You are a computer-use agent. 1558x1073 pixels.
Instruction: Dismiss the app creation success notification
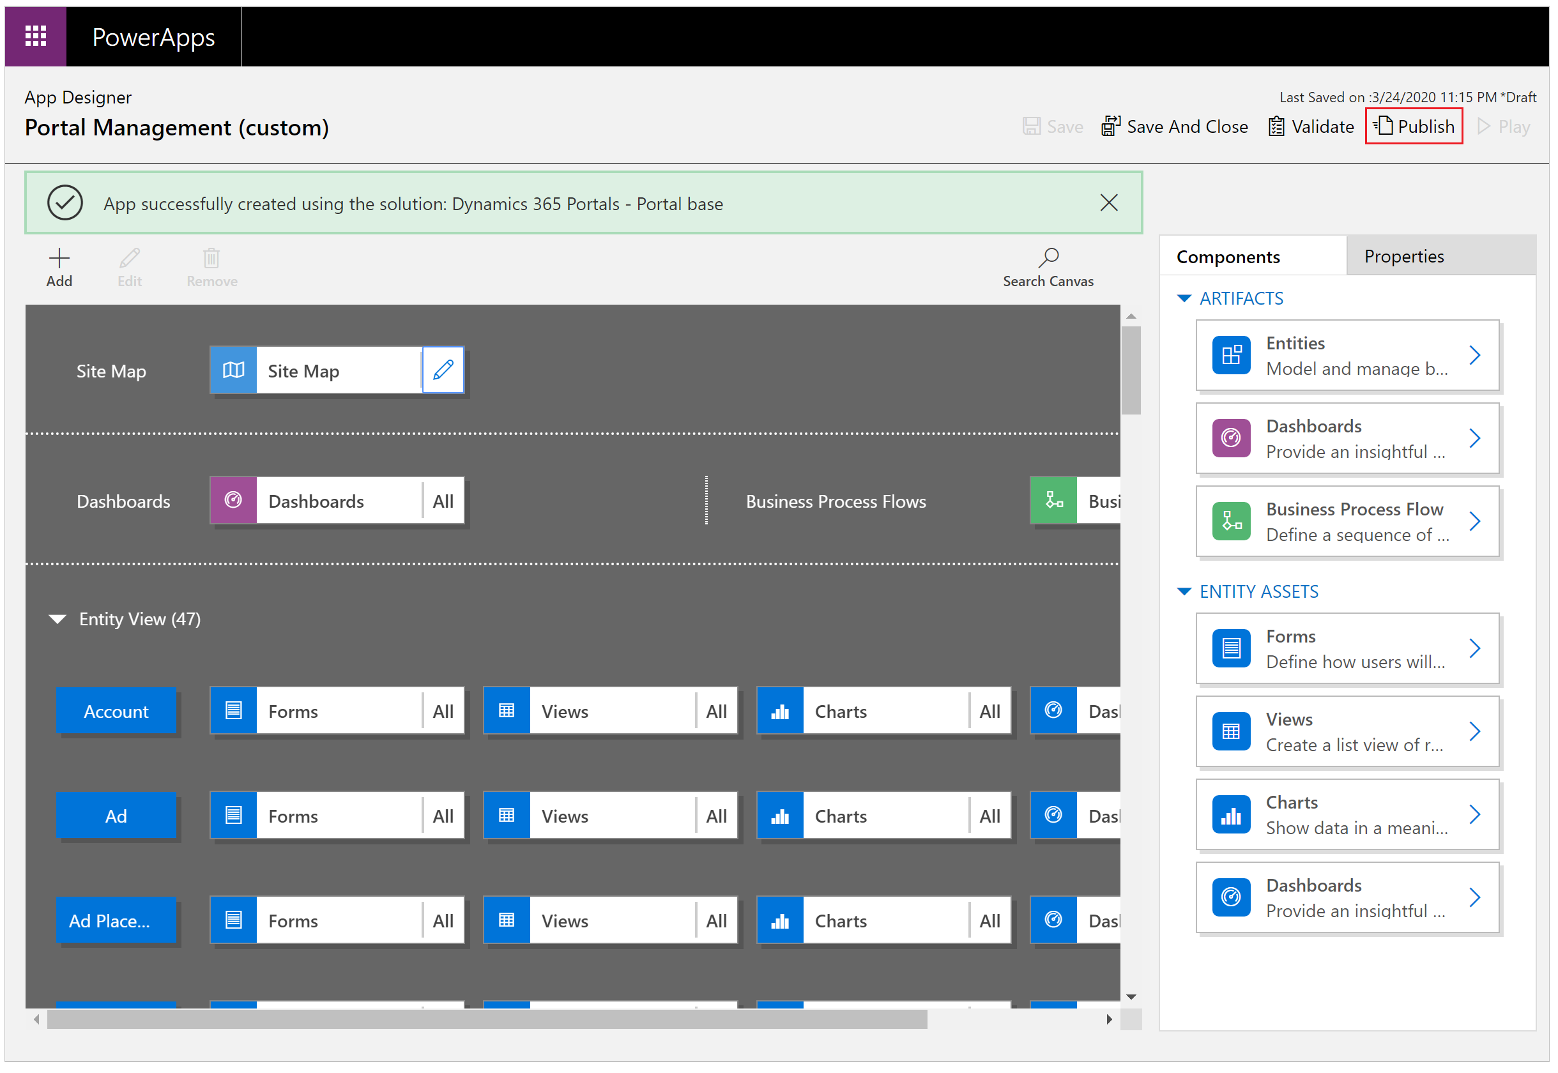1110,202
